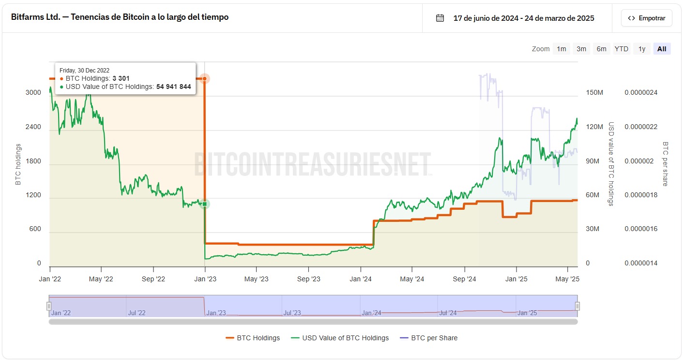Select the 1m zoom range

(x=562, y=49)
